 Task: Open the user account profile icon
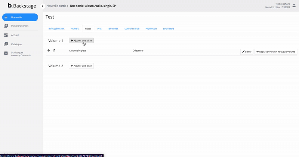pyautogui.click(x=294, y=6)
